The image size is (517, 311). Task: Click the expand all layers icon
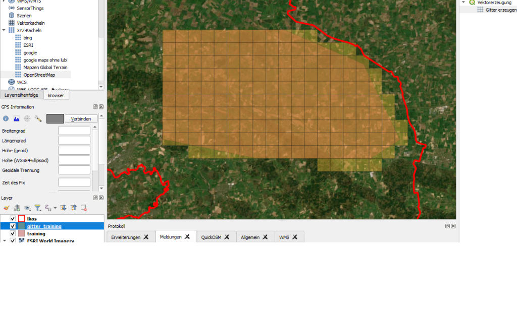(64, 207)
